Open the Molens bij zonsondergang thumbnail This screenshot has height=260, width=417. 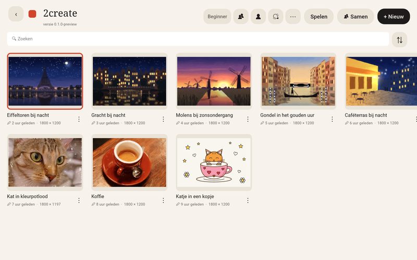click(x=214, y=81)
